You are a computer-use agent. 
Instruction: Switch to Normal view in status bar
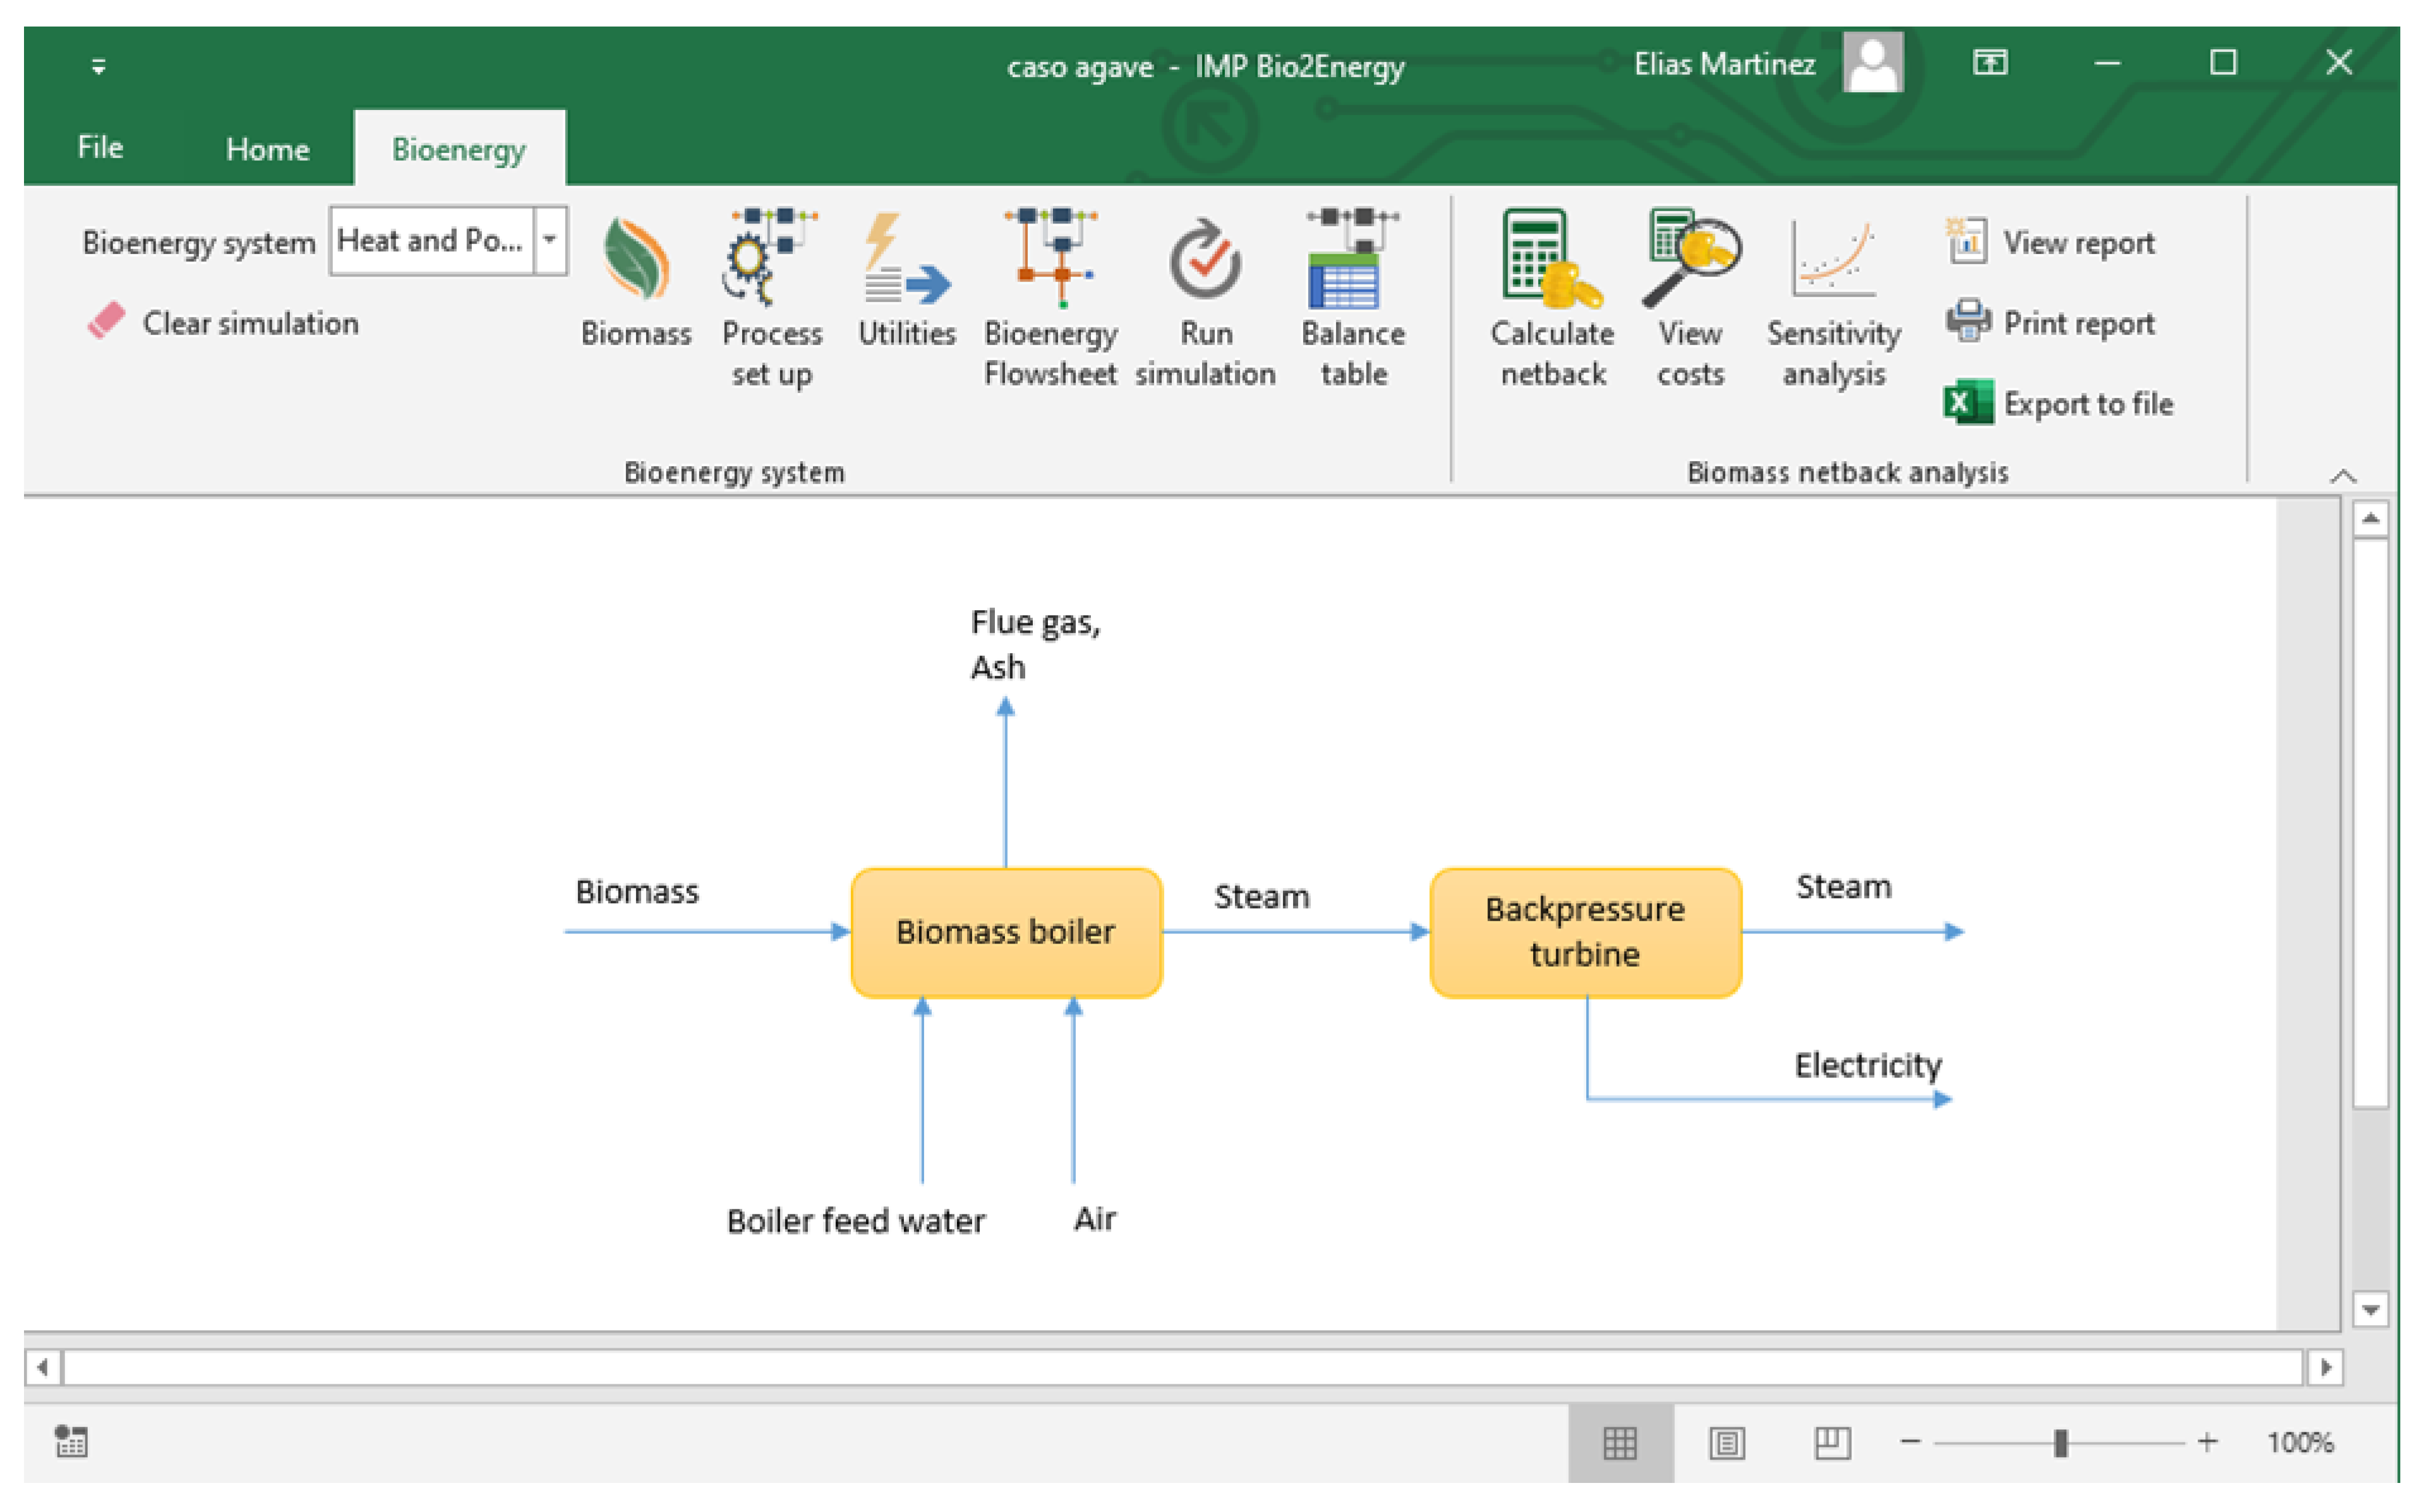tap(1620, 1443)
